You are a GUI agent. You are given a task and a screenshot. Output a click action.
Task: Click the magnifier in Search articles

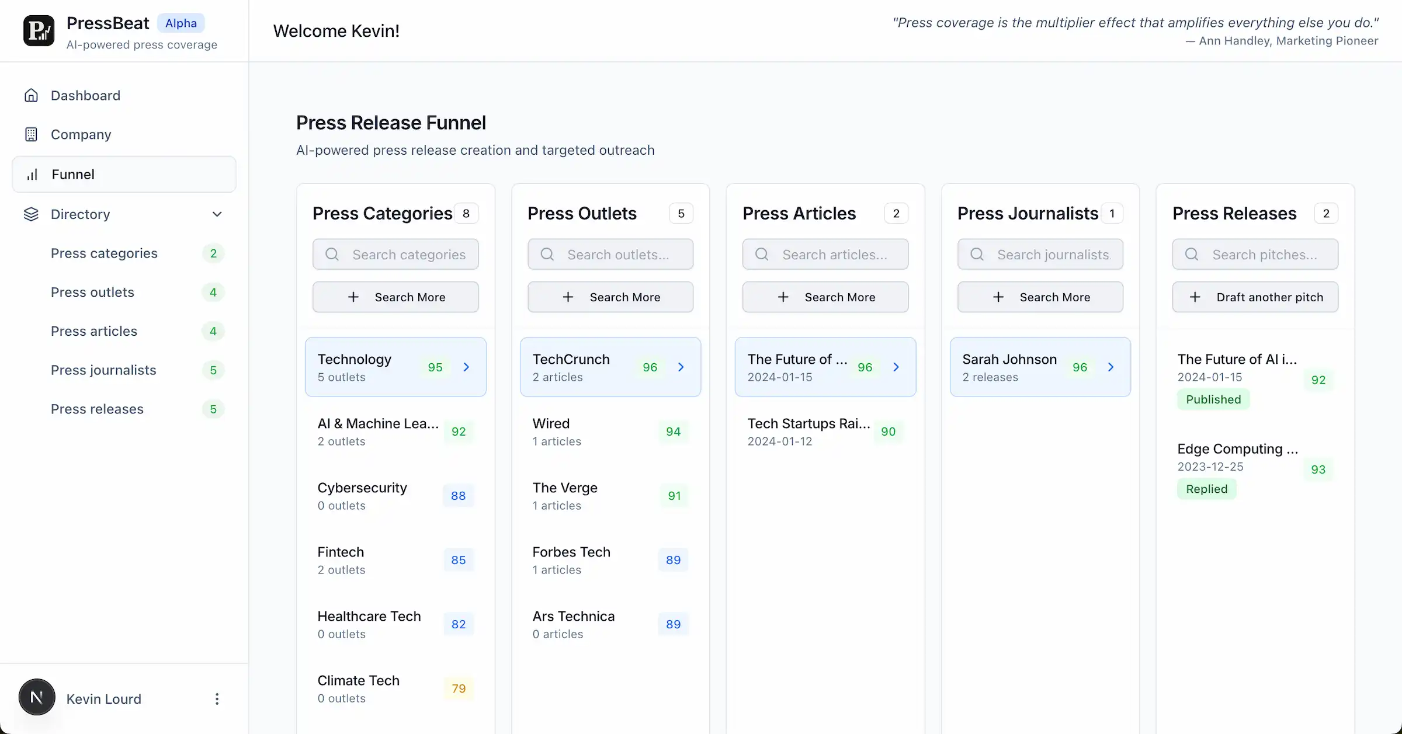762,255
